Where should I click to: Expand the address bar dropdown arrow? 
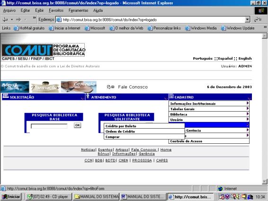pyautogui.click(x=247, y=20)
